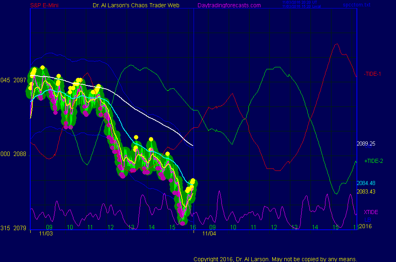This screenshot has height=262, width=396.
Task: Click the "11" hour label of the 11/03 session
Action: (90, 227)
